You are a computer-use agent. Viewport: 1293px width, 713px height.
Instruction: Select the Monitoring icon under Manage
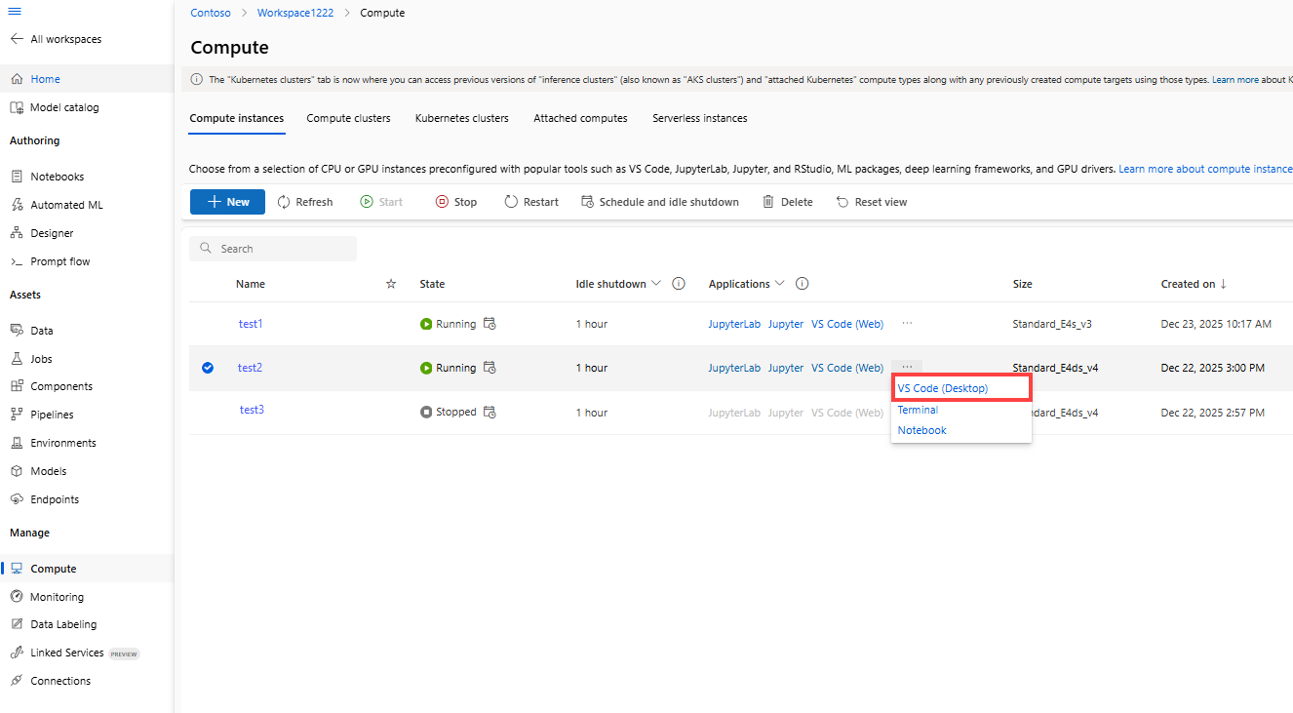pos(17,595)
